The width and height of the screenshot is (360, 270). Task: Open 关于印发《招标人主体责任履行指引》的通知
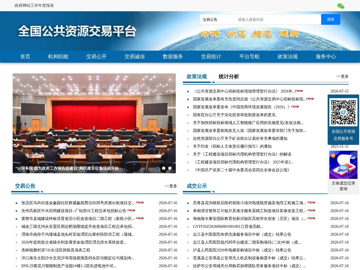(x=232, y=146)
